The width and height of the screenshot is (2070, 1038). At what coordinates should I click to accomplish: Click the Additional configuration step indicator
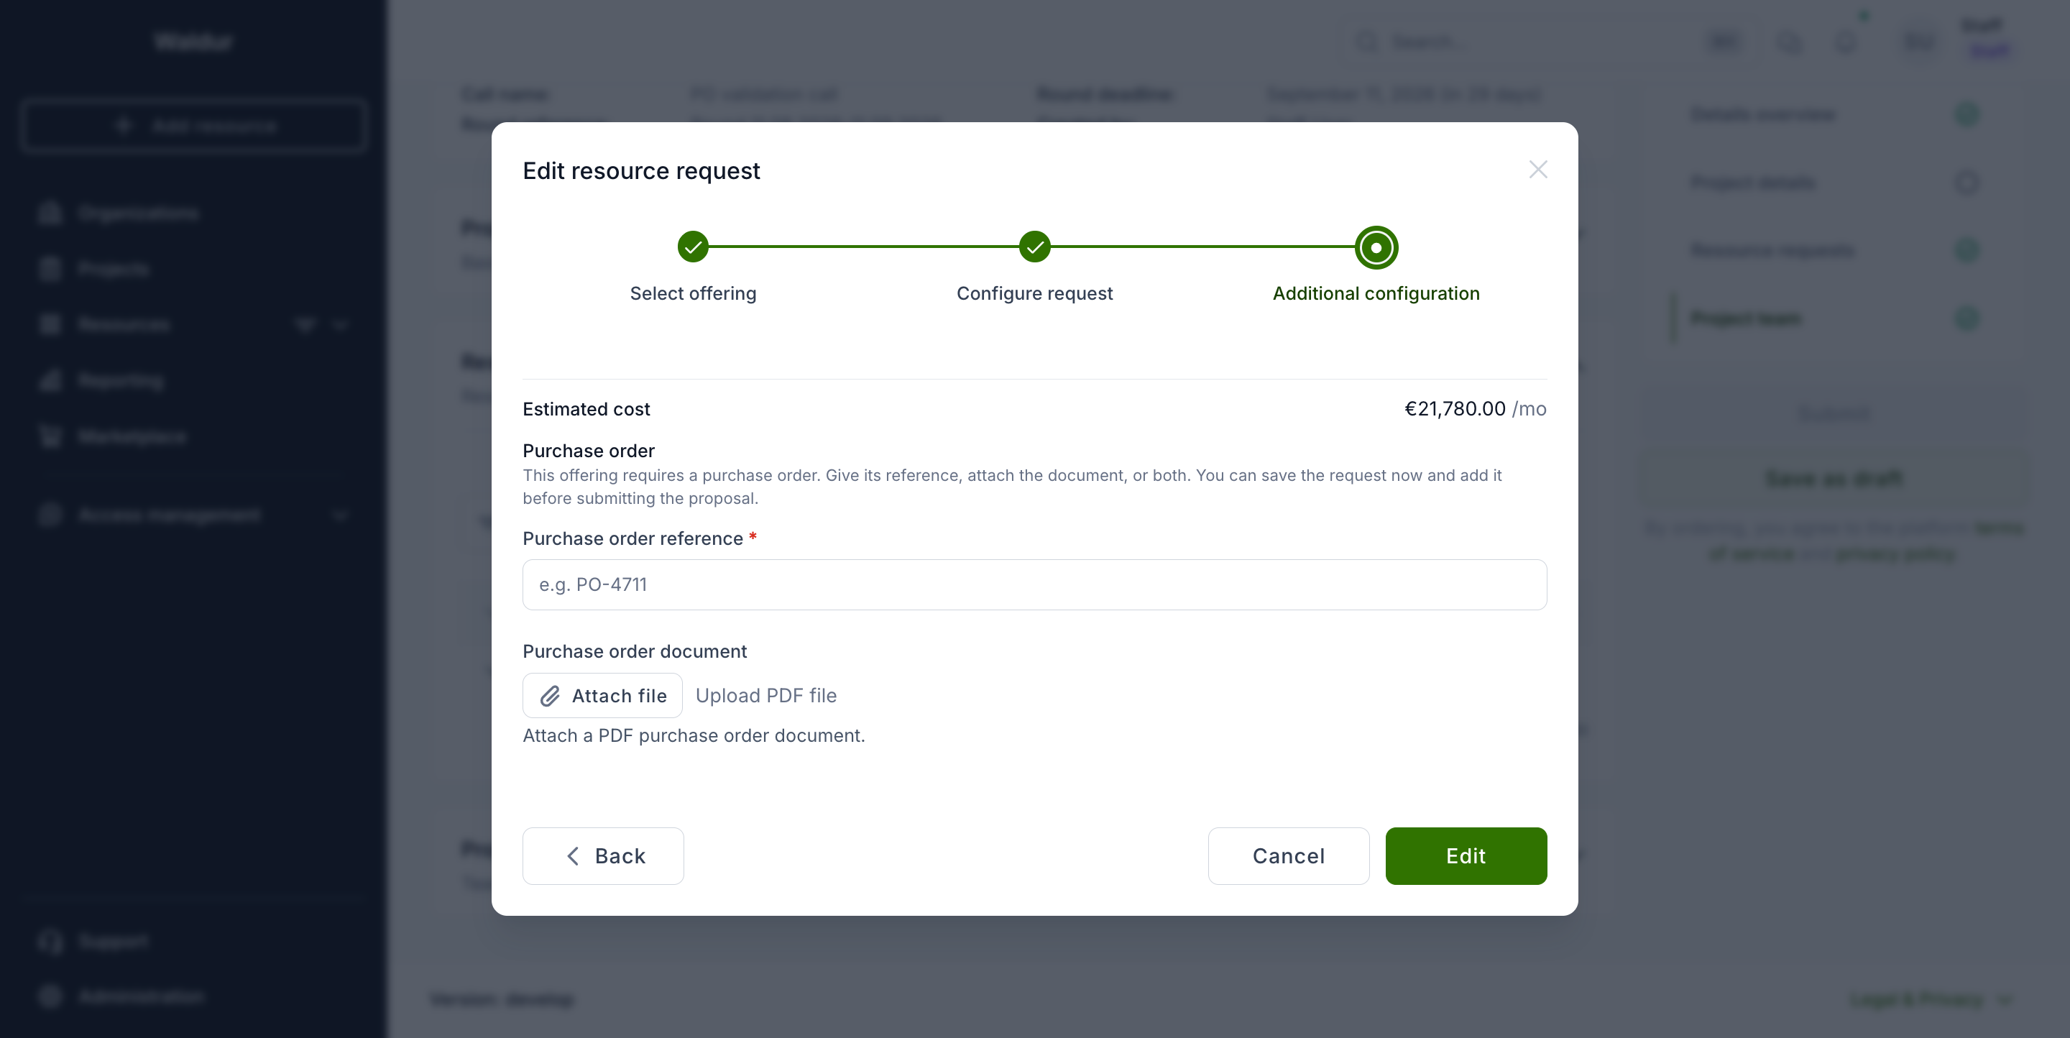1376,247
